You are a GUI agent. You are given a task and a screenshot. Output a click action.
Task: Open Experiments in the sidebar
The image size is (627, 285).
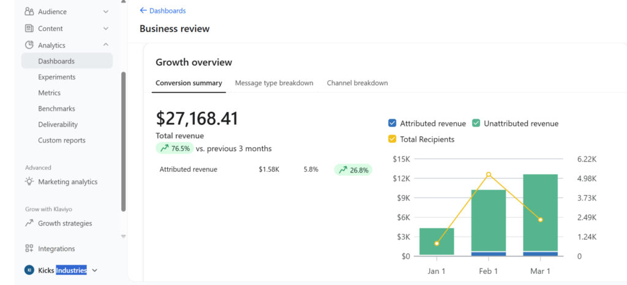57,76
